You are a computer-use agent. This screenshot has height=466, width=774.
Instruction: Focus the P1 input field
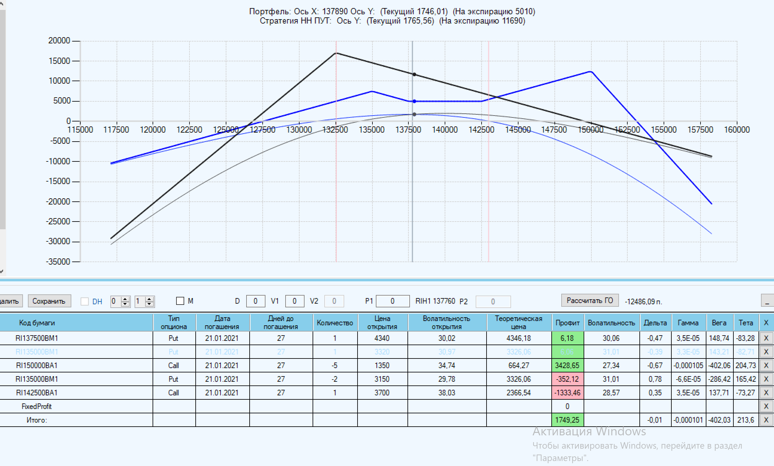[392, 301]
